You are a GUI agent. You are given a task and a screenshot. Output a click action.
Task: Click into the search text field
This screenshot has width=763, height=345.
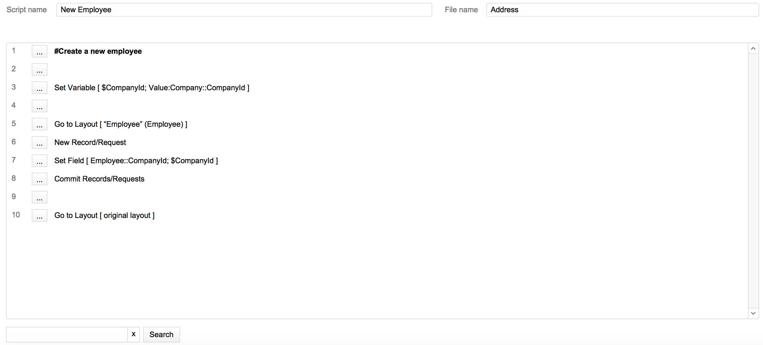point(67,335)
